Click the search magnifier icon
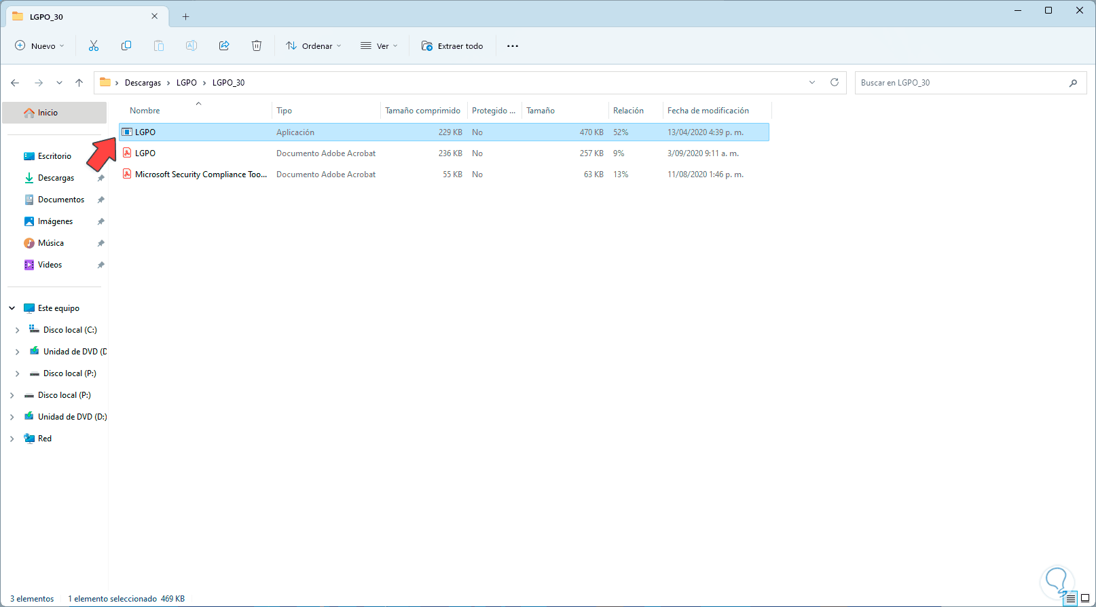This screenshot has height=607, width=1096. 1073,83
